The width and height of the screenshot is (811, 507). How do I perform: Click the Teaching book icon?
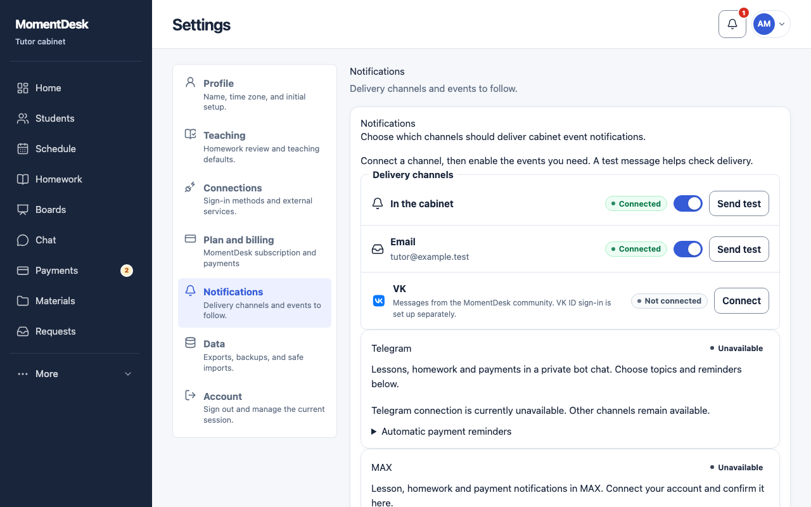pyautogui.click(x=190, y=134)
